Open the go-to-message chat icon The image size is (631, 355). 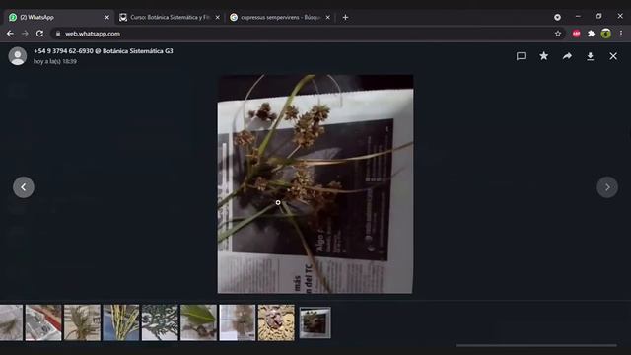click(x=521, y=56)
